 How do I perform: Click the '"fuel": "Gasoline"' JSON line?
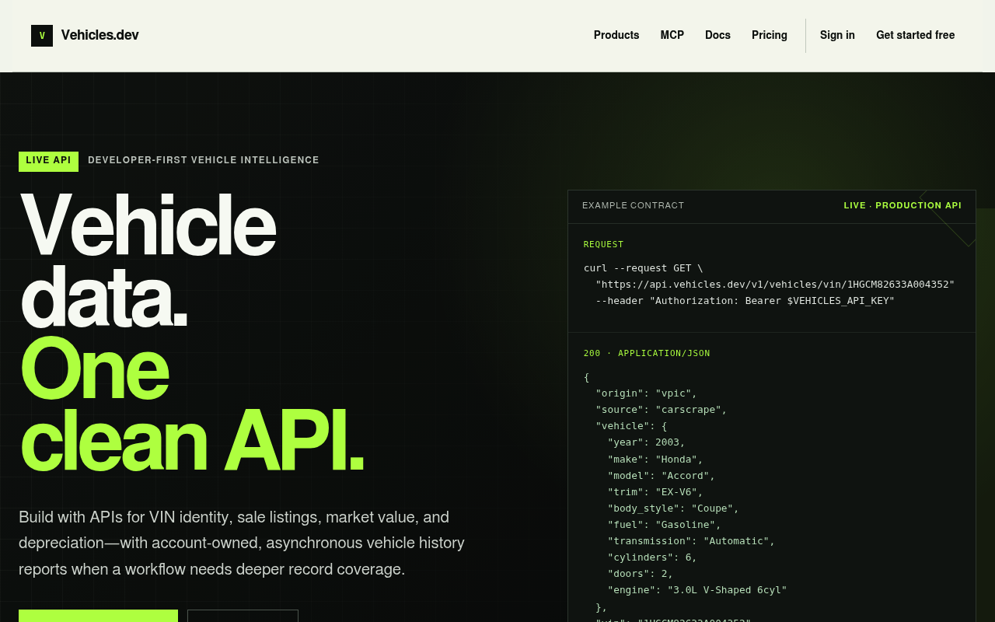(665, 525)
